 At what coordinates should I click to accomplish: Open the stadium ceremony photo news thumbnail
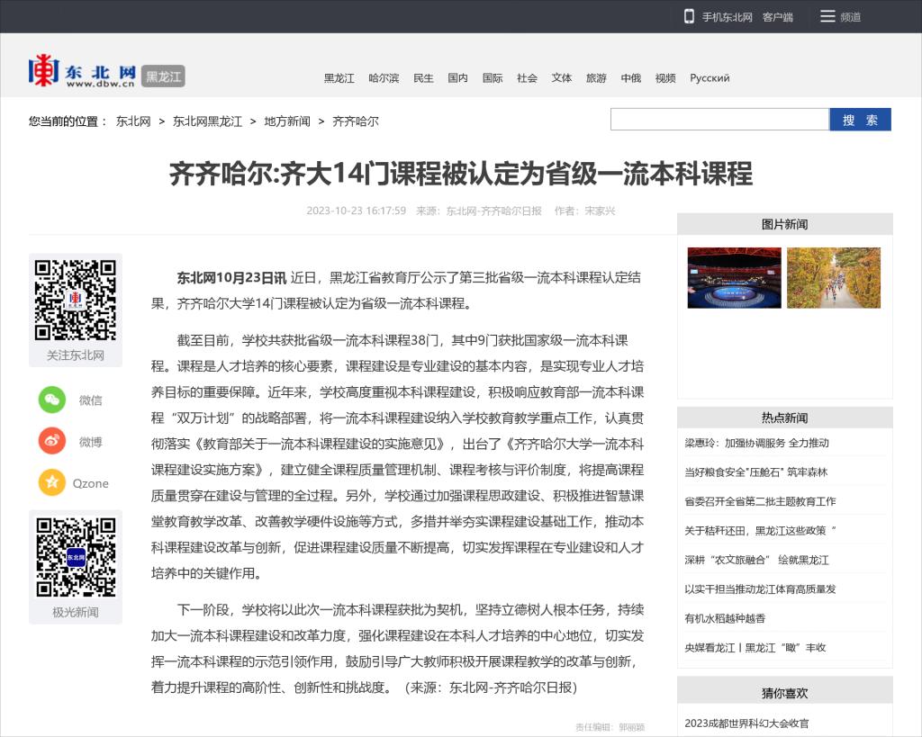(x=734, y=278)
